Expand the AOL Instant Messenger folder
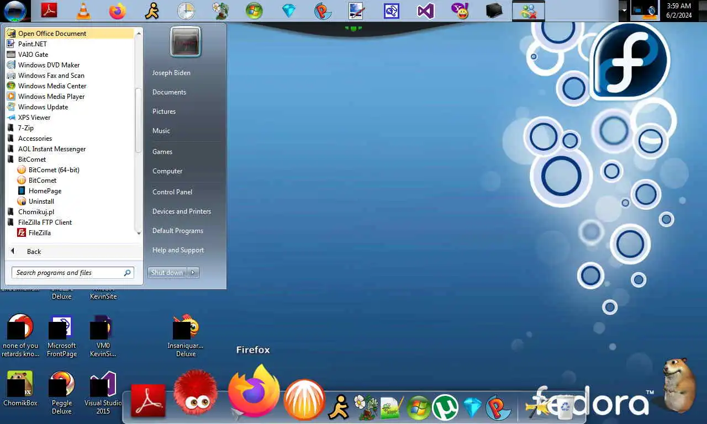 click(x=52, y=149)
